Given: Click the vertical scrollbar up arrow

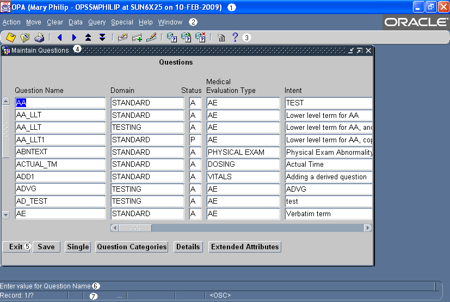Looking at the screenshot, I should pyautogui.click(x=6, y=101).
